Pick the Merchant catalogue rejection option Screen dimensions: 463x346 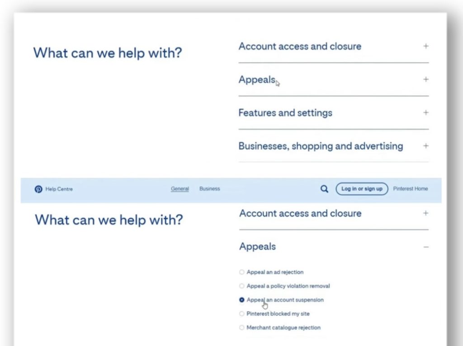click(242, 328)
